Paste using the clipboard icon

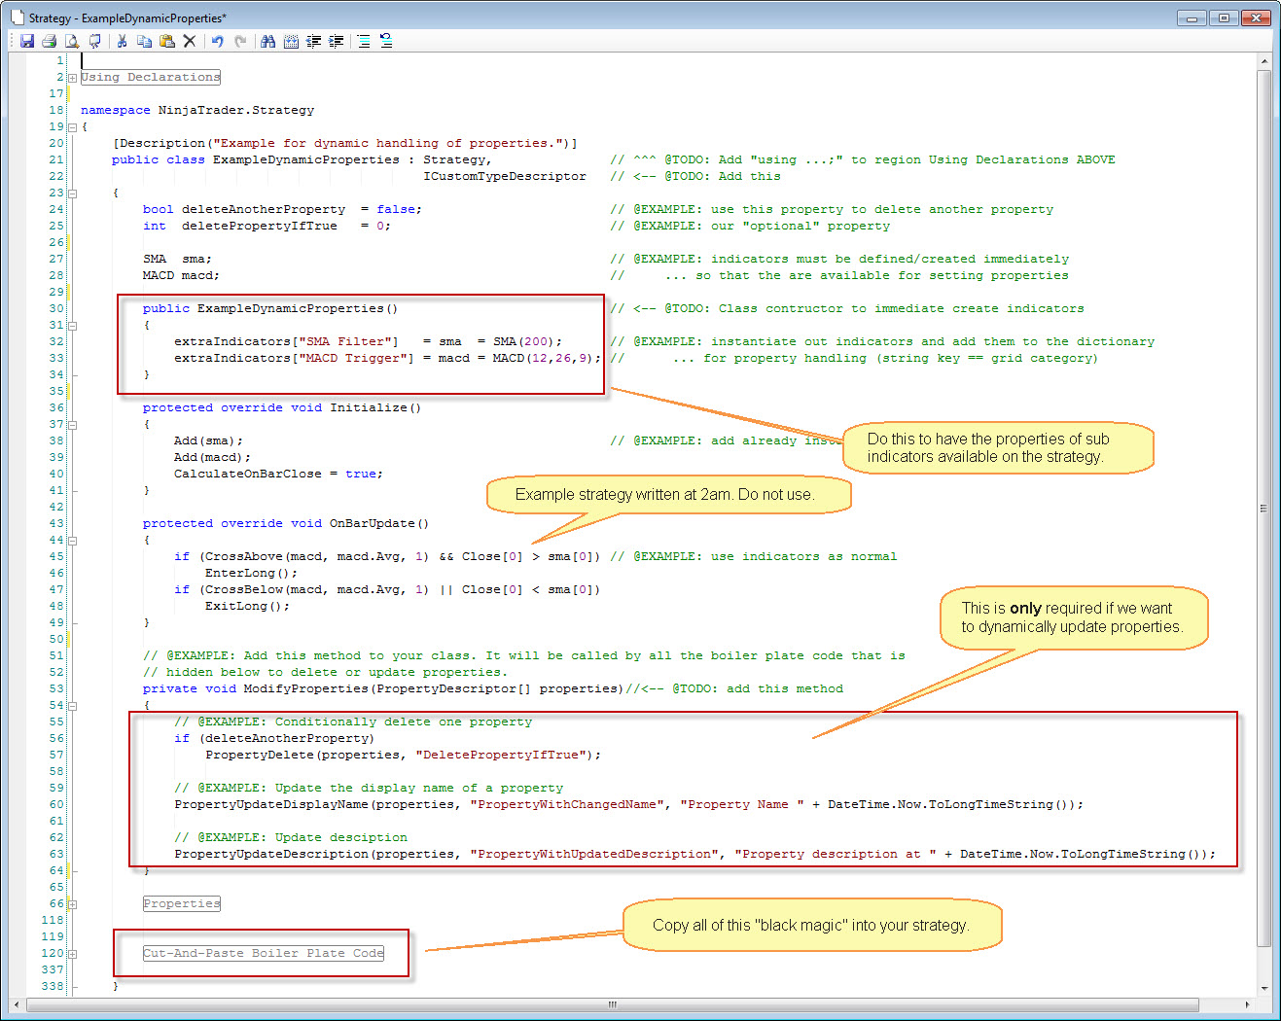166,41
